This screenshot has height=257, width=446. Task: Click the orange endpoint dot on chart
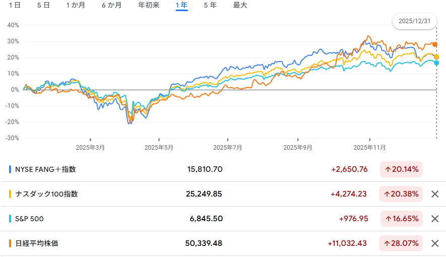pyautogui.click(x=435, y=44)
